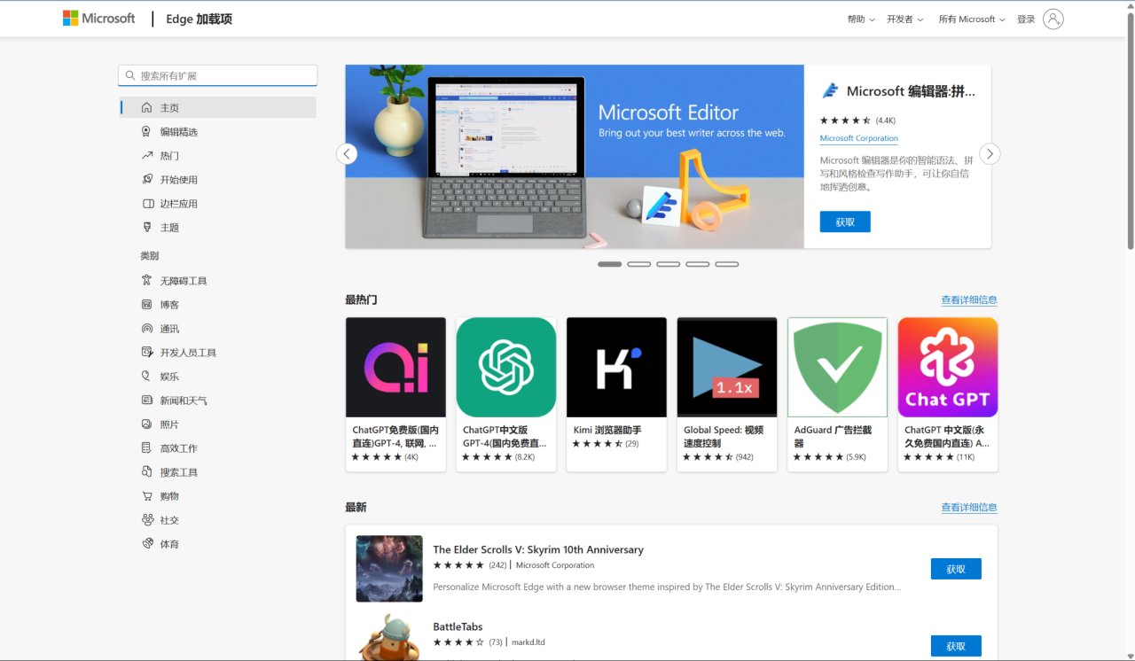Image resolution: width=1135 pixels, height=661 pixels.
Task: Expand the 所有 Microsoft dropdown menu
Action: [x=972, y=19]
